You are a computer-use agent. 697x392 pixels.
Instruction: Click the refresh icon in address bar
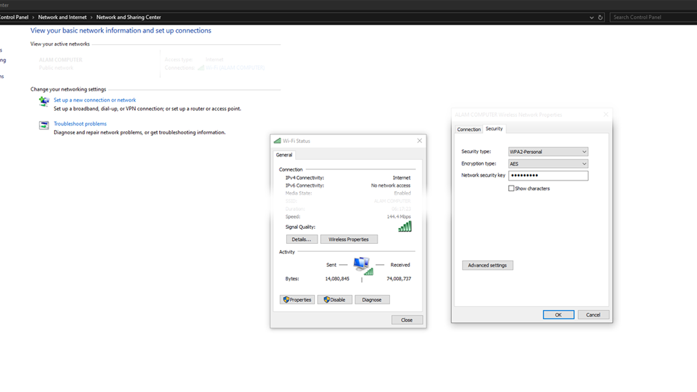tap(601, 17)
